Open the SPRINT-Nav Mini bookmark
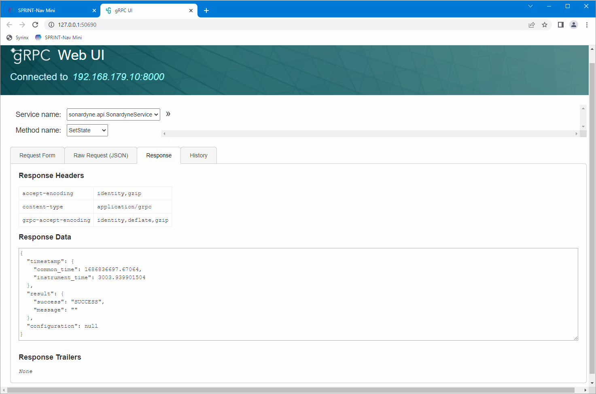The height and width of the screenshot is (394, 596). click(59, 38)
